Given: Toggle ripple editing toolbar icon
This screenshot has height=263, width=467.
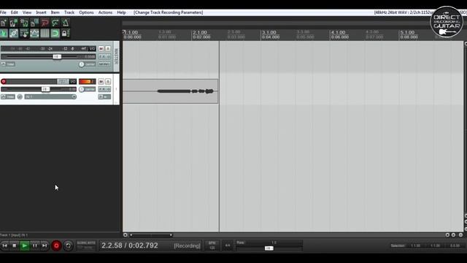Looking at the screenshot, I should (x=24, y=33).
